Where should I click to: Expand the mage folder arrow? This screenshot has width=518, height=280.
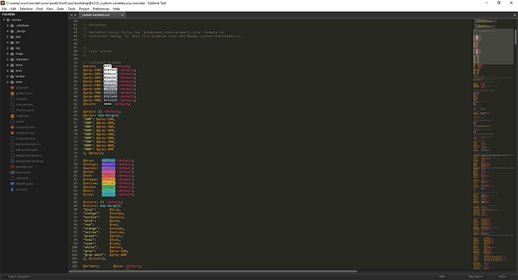point(8,54)
